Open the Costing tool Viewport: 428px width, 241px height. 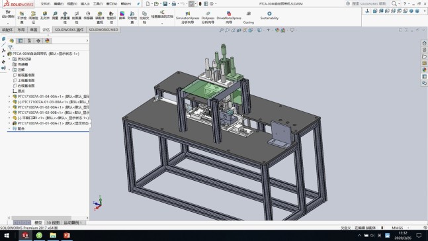(x=248, y=17)
